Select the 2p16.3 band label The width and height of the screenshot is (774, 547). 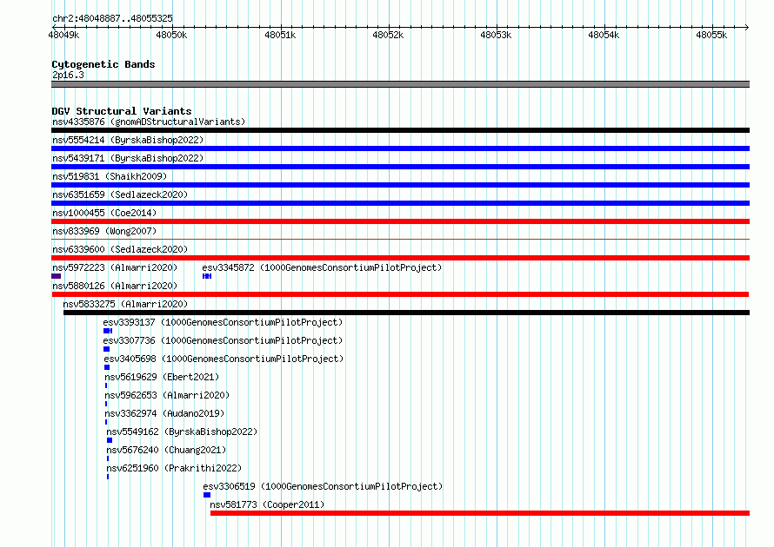[x=68, y=75]
